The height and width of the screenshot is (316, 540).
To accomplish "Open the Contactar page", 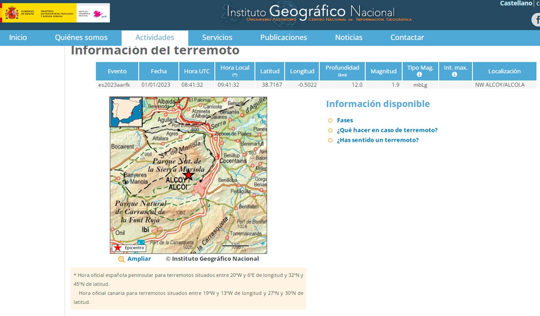I will 407,37.
